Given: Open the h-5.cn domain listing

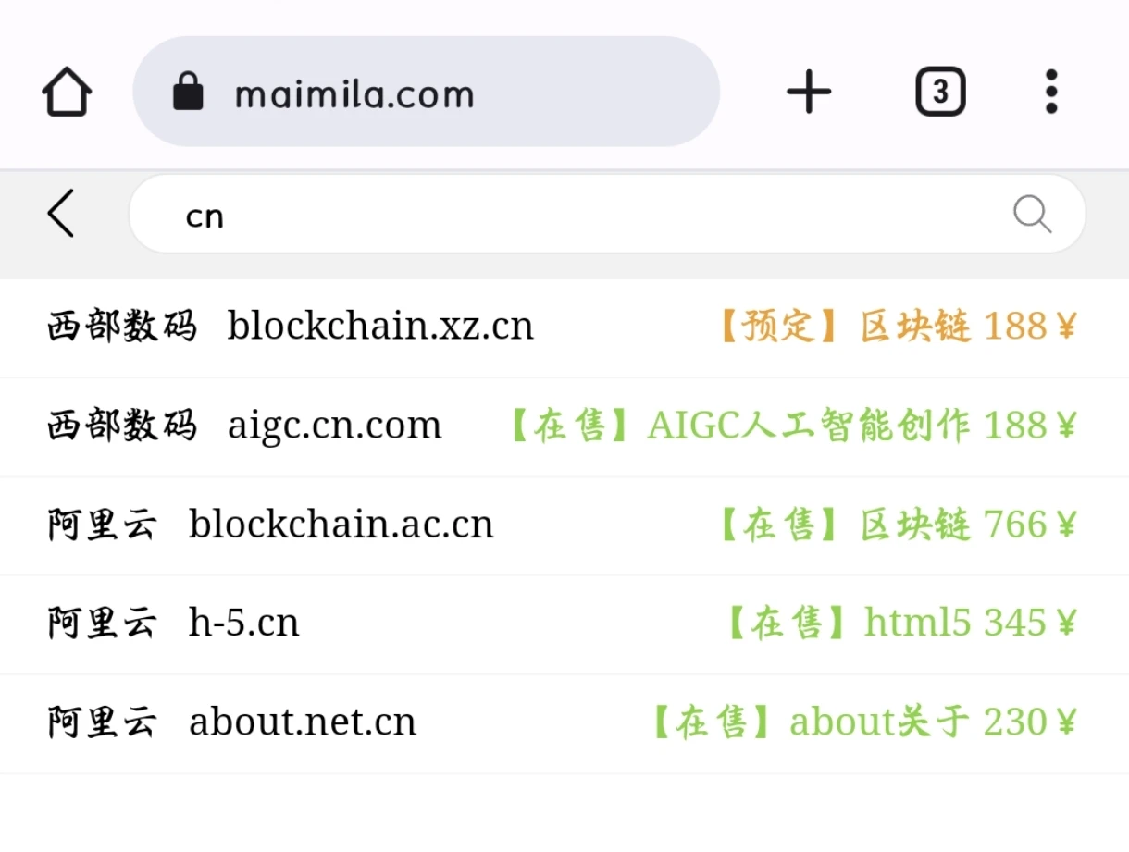Looking at the screenshot, I should (x=243, y=624).
